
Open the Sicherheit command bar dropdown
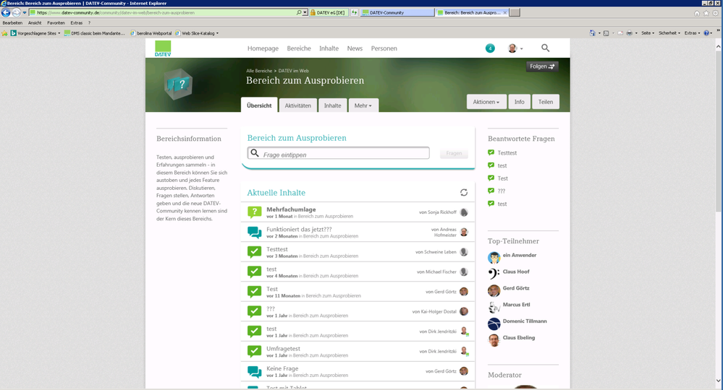click(x=669, y=33)
